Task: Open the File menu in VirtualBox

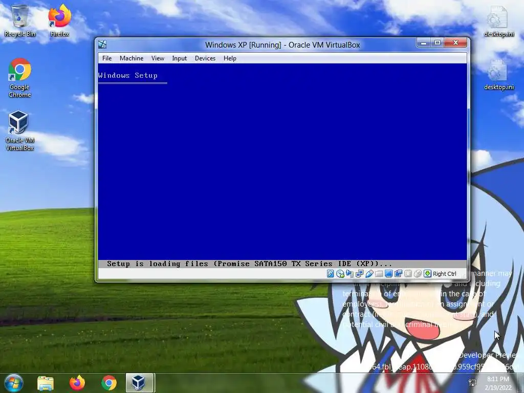Action: click(107, 58)
